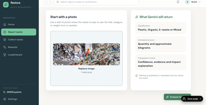Select Report waste menu item
This screenshot has width=206, height=105.
19,32
